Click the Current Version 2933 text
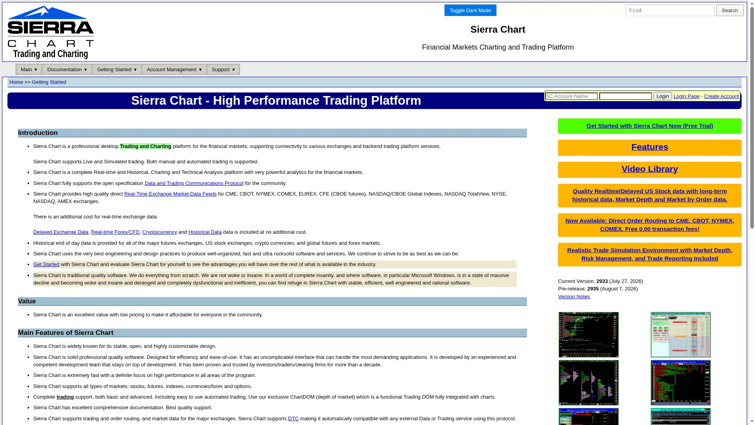Screen dimensions: 755x425 tap(600, 281)
